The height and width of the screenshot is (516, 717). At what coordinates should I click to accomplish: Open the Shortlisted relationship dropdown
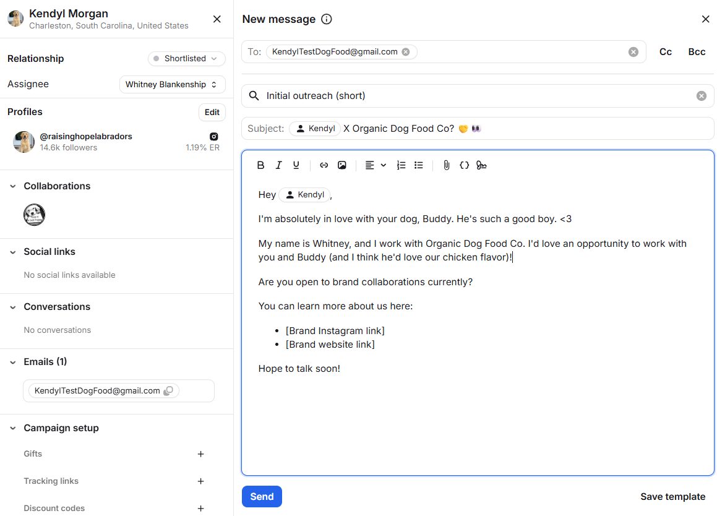coord(187,59)
